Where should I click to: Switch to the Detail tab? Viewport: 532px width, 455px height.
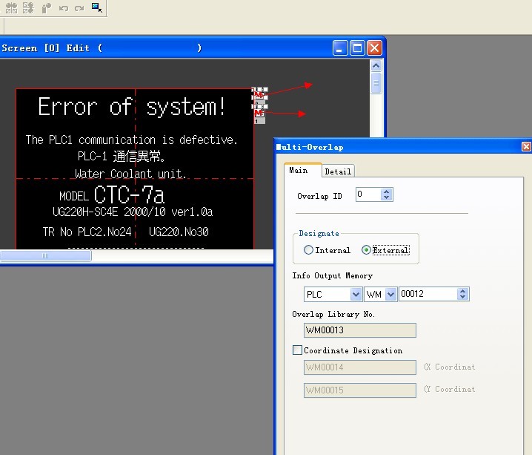(338, 171)
